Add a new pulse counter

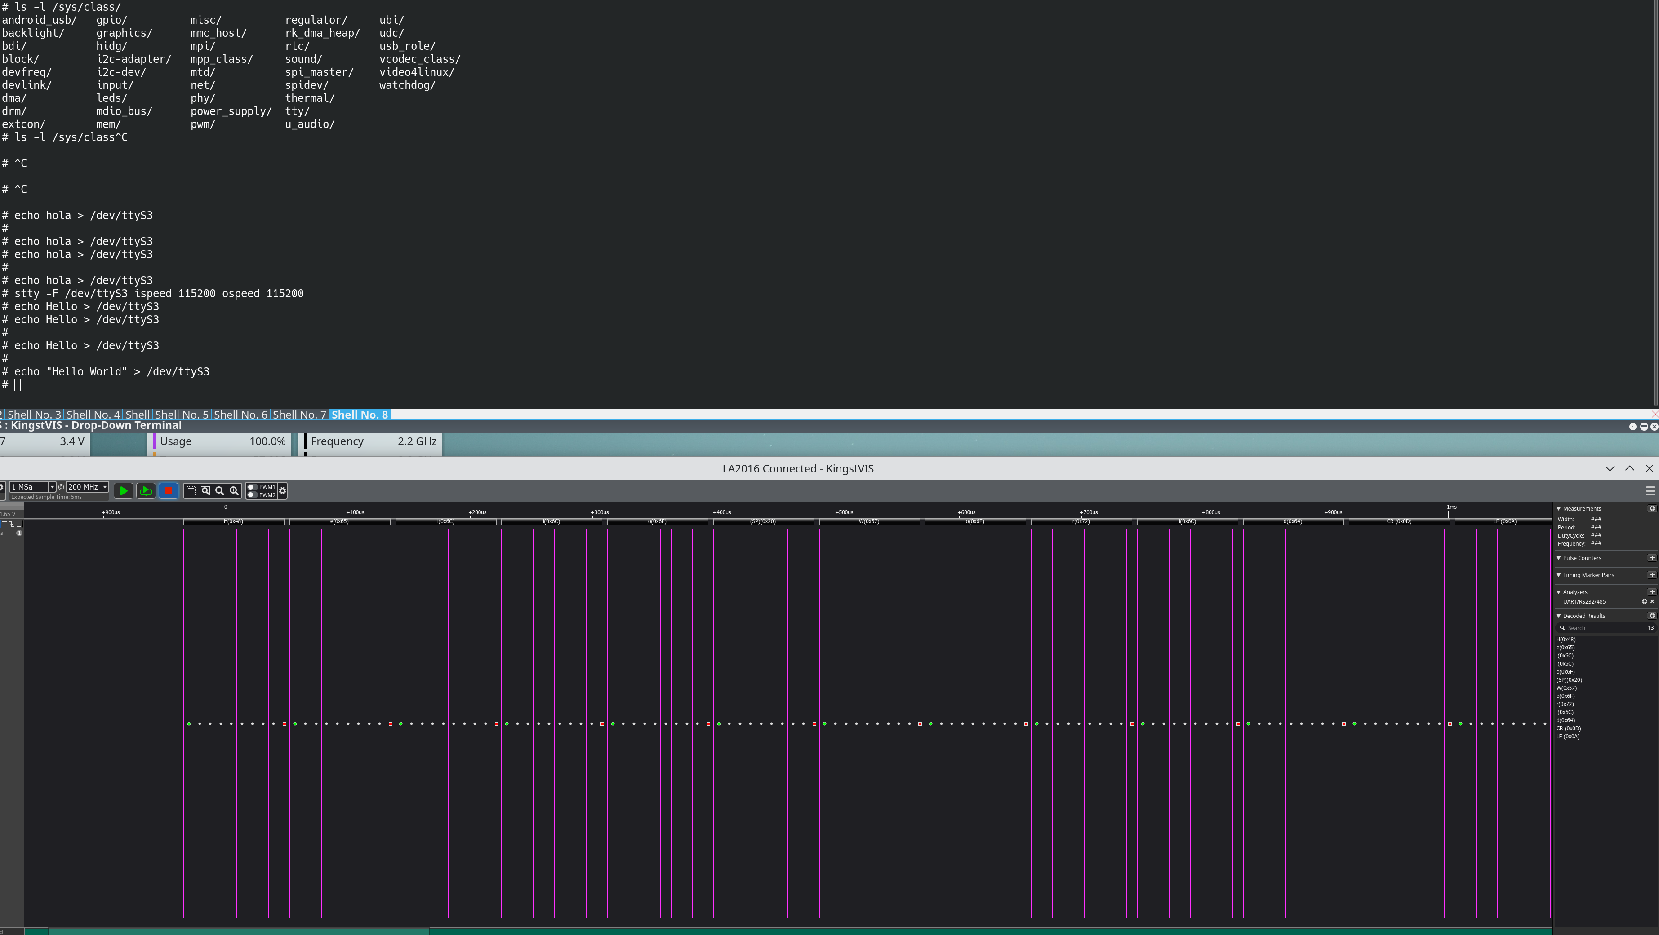[1652, 558]
